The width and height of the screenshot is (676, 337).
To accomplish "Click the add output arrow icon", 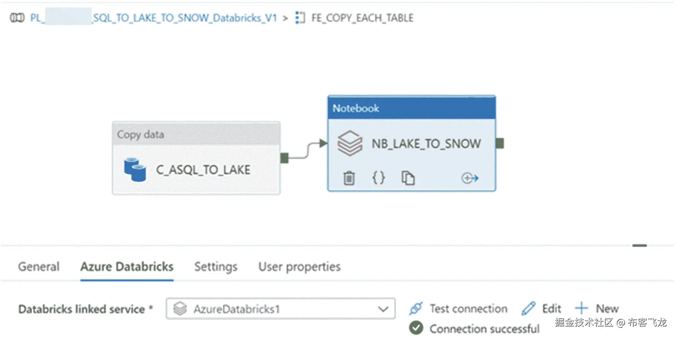I will point(469,178).
